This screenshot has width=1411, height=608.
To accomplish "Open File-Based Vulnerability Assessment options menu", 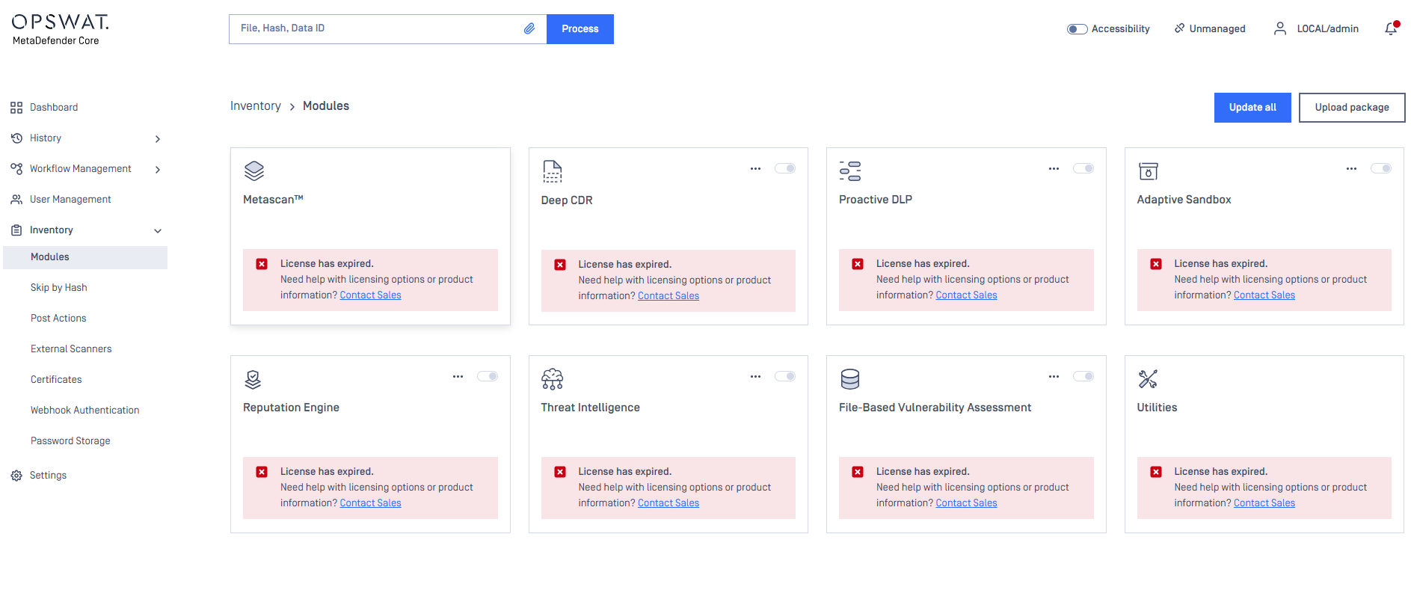I will tap(1054, 376).
